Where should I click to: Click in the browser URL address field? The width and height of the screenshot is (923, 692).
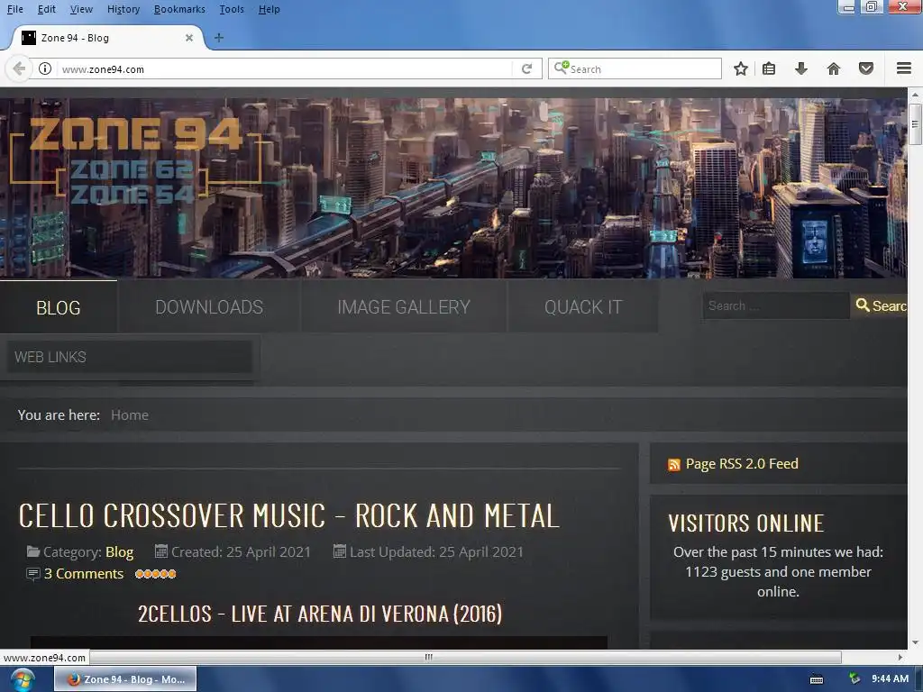coord(286,68)
